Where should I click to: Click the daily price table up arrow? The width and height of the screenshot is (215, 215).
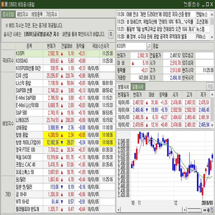(x=212, y=95)
